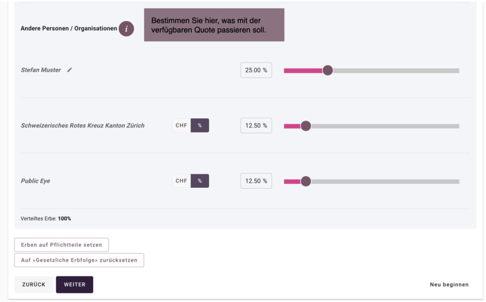Switch Schweizerisches Rotes Kreuz to CHF mode

tap(181, 126)
